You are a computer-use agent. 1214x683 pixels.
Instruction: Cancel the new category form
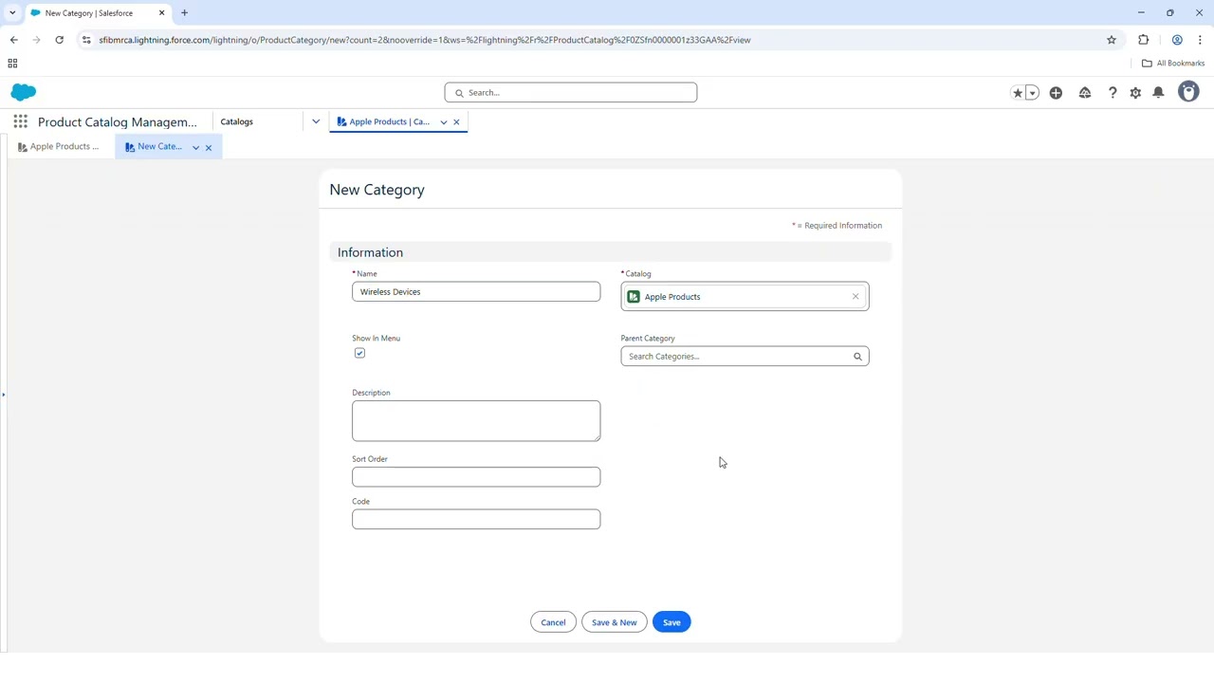click(553, 622)
